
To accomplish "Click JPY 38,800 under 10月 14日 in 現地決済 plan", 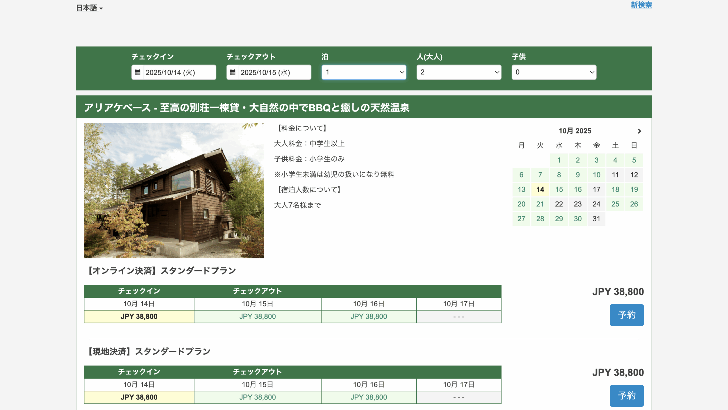I will click(x=139, y=397).
